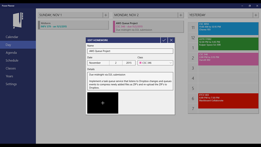Close the Power Planner window
261x147 pixels.
click(x=257, y=6)
